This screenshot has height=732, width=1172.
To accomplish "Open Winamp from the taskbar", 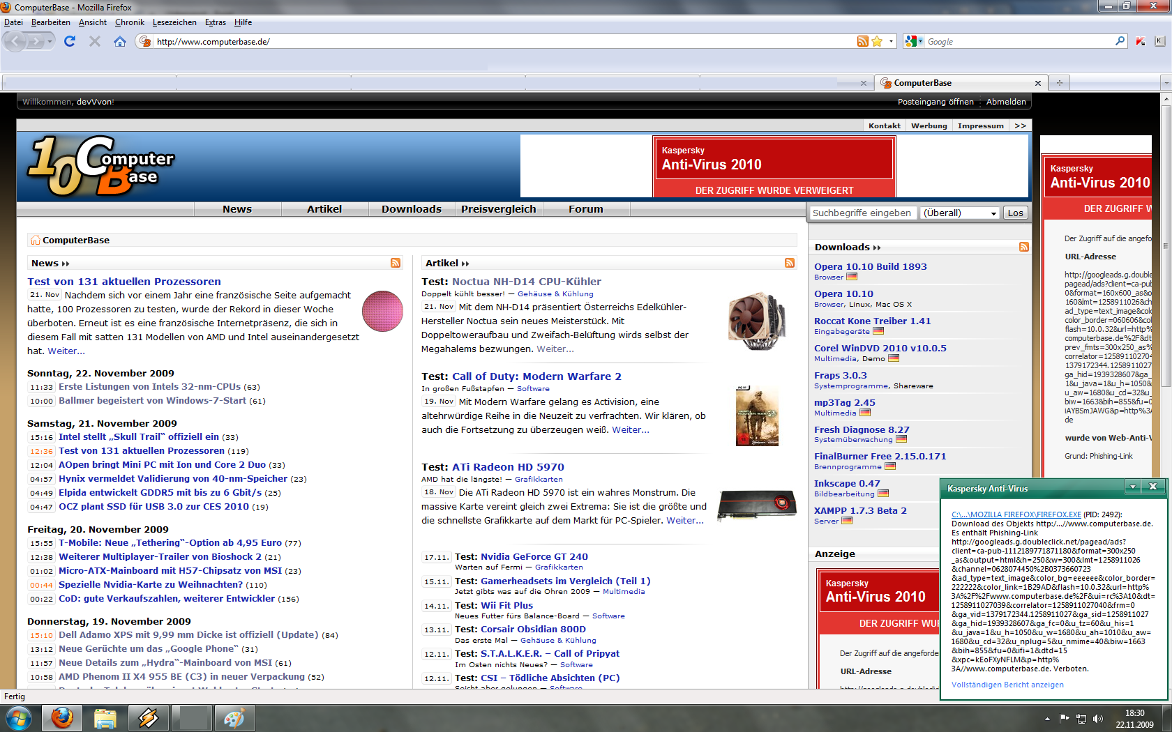I will [x=149, y=718].
